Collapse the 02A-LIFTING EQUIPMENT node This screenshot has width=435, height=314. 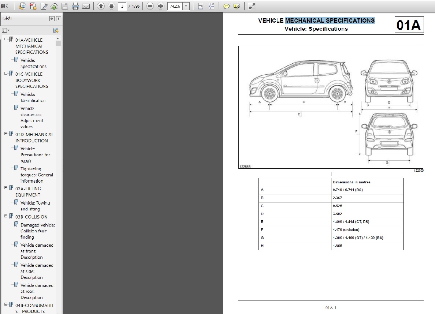[x=6, y=188]
